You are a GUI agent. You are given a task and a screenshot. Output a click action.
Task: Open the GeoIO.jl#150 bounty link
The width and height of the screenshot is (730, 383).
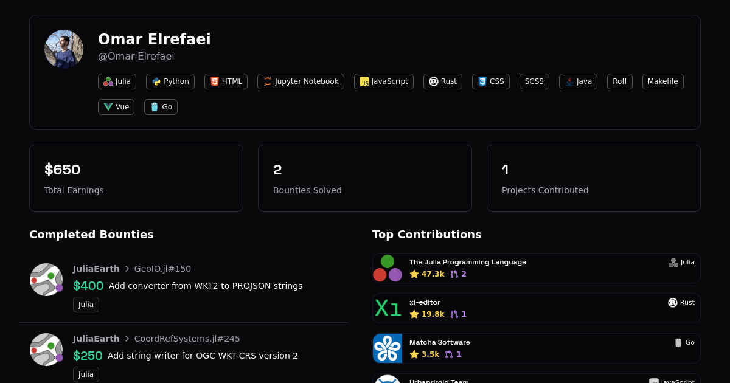click(x=162, y=269)
